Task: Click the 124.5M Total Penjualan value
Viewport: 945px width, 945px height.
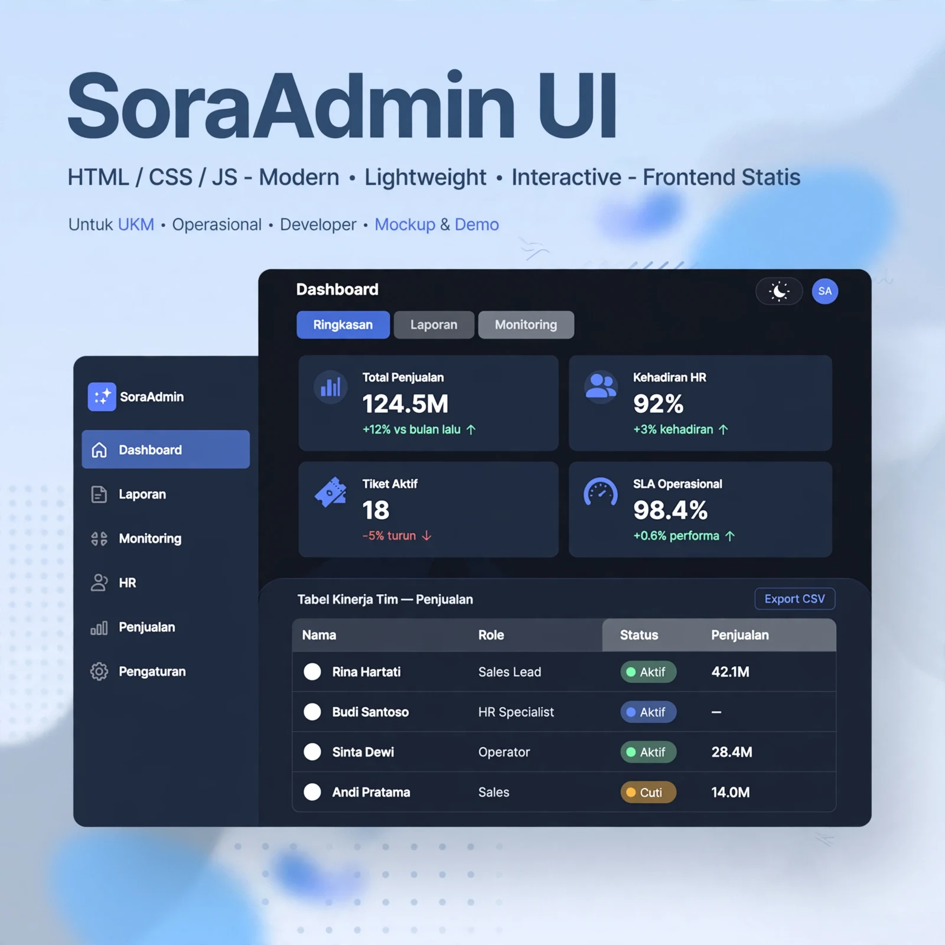Action: pos(405,404)
